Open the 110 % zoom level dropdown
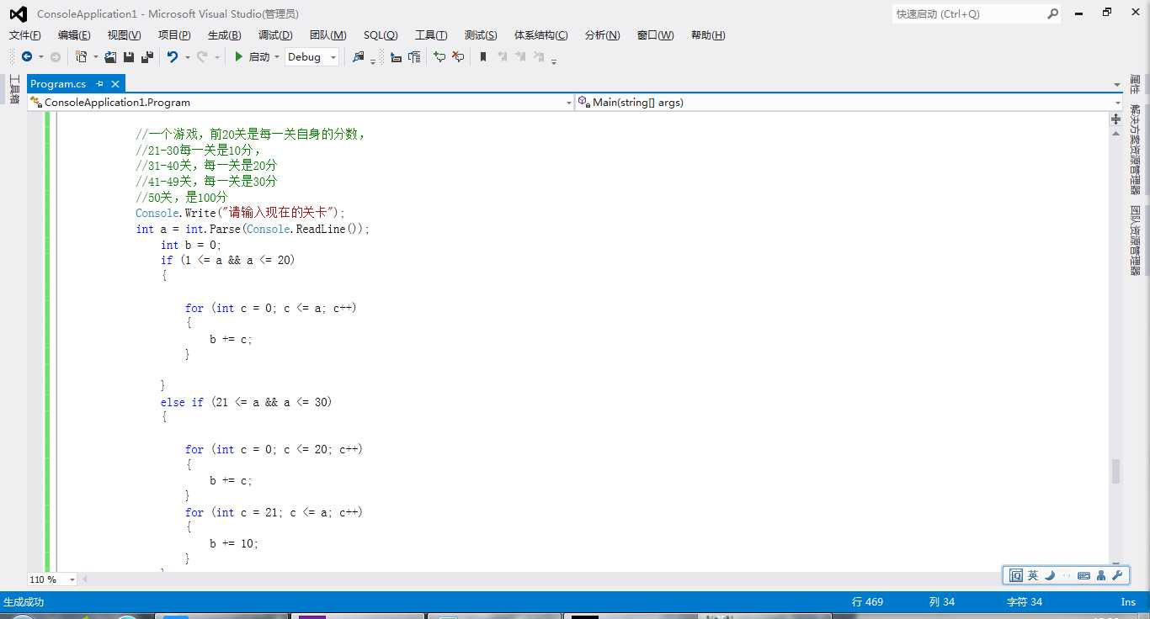The image size is (1150, 619). [72, 579]
